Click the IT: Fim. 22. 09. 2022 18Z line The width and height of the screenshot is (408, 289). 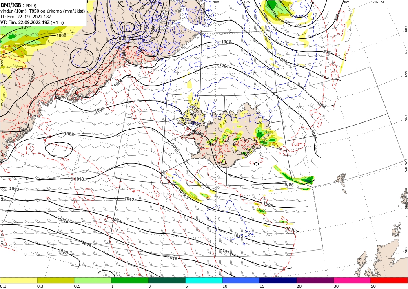coord(26,17)
